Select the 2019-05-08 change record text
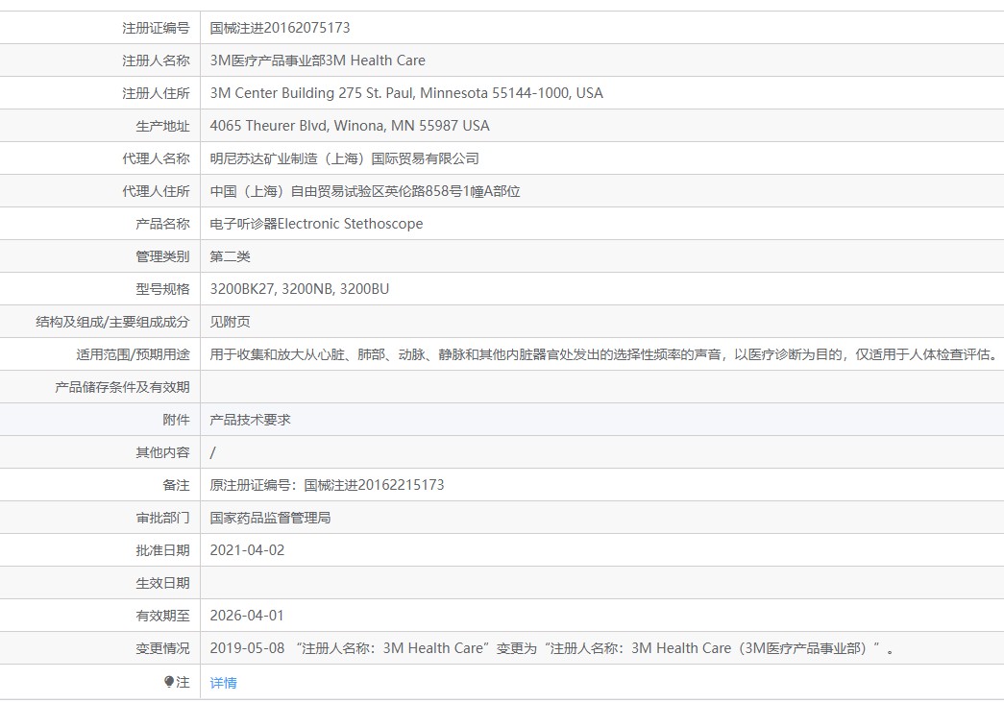This screenshot has height=703, width=1004. pyautogui.click(x=551, y=648)
